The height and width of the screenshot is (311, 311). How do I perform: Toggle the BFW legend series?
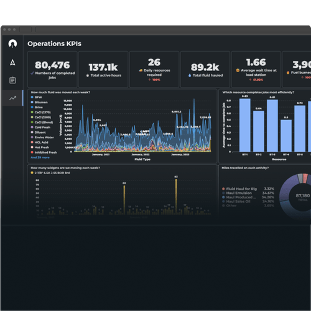tap(36, 97)
